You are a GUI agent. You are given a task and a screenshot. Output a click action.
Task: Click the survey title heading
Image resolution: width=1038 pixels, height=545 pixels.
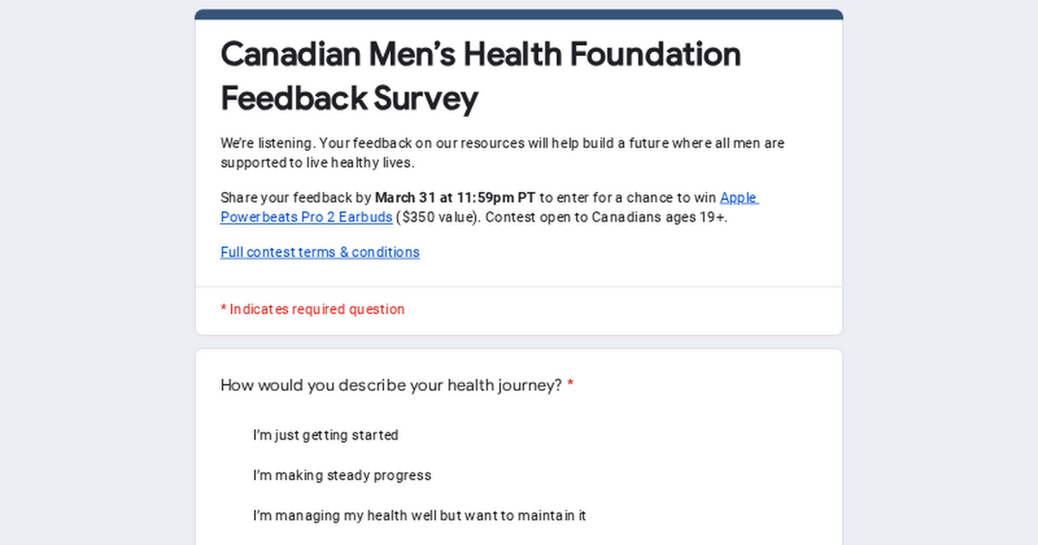click(481, 76)
